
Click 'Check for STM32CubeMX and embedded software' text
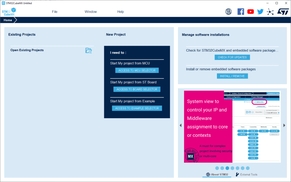(232, 50)
